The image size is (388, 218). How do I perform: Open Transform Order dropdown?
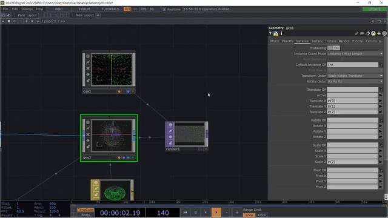pyautogui.click(x=355, y=76)
